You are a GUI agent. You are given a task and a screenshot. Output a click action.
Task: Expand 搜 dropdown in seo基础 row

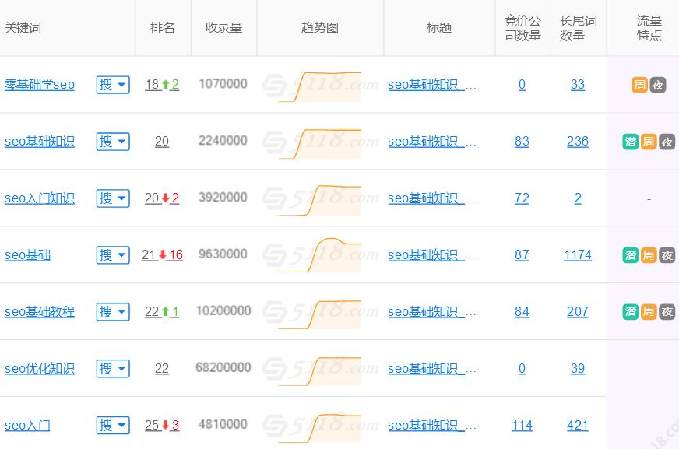(113, 254)
